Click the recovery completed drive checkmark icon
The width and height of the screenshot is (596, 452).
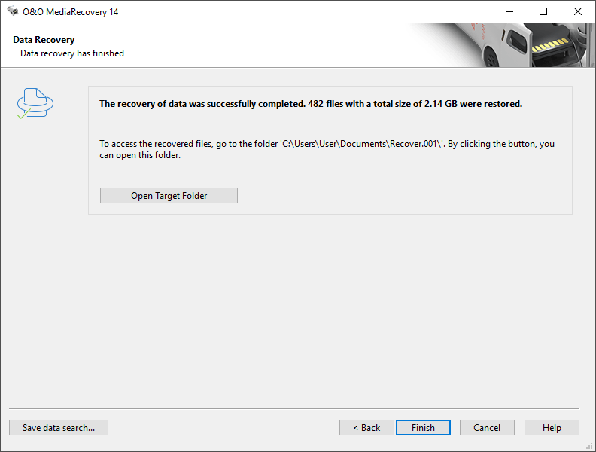[x=35, y=103]
